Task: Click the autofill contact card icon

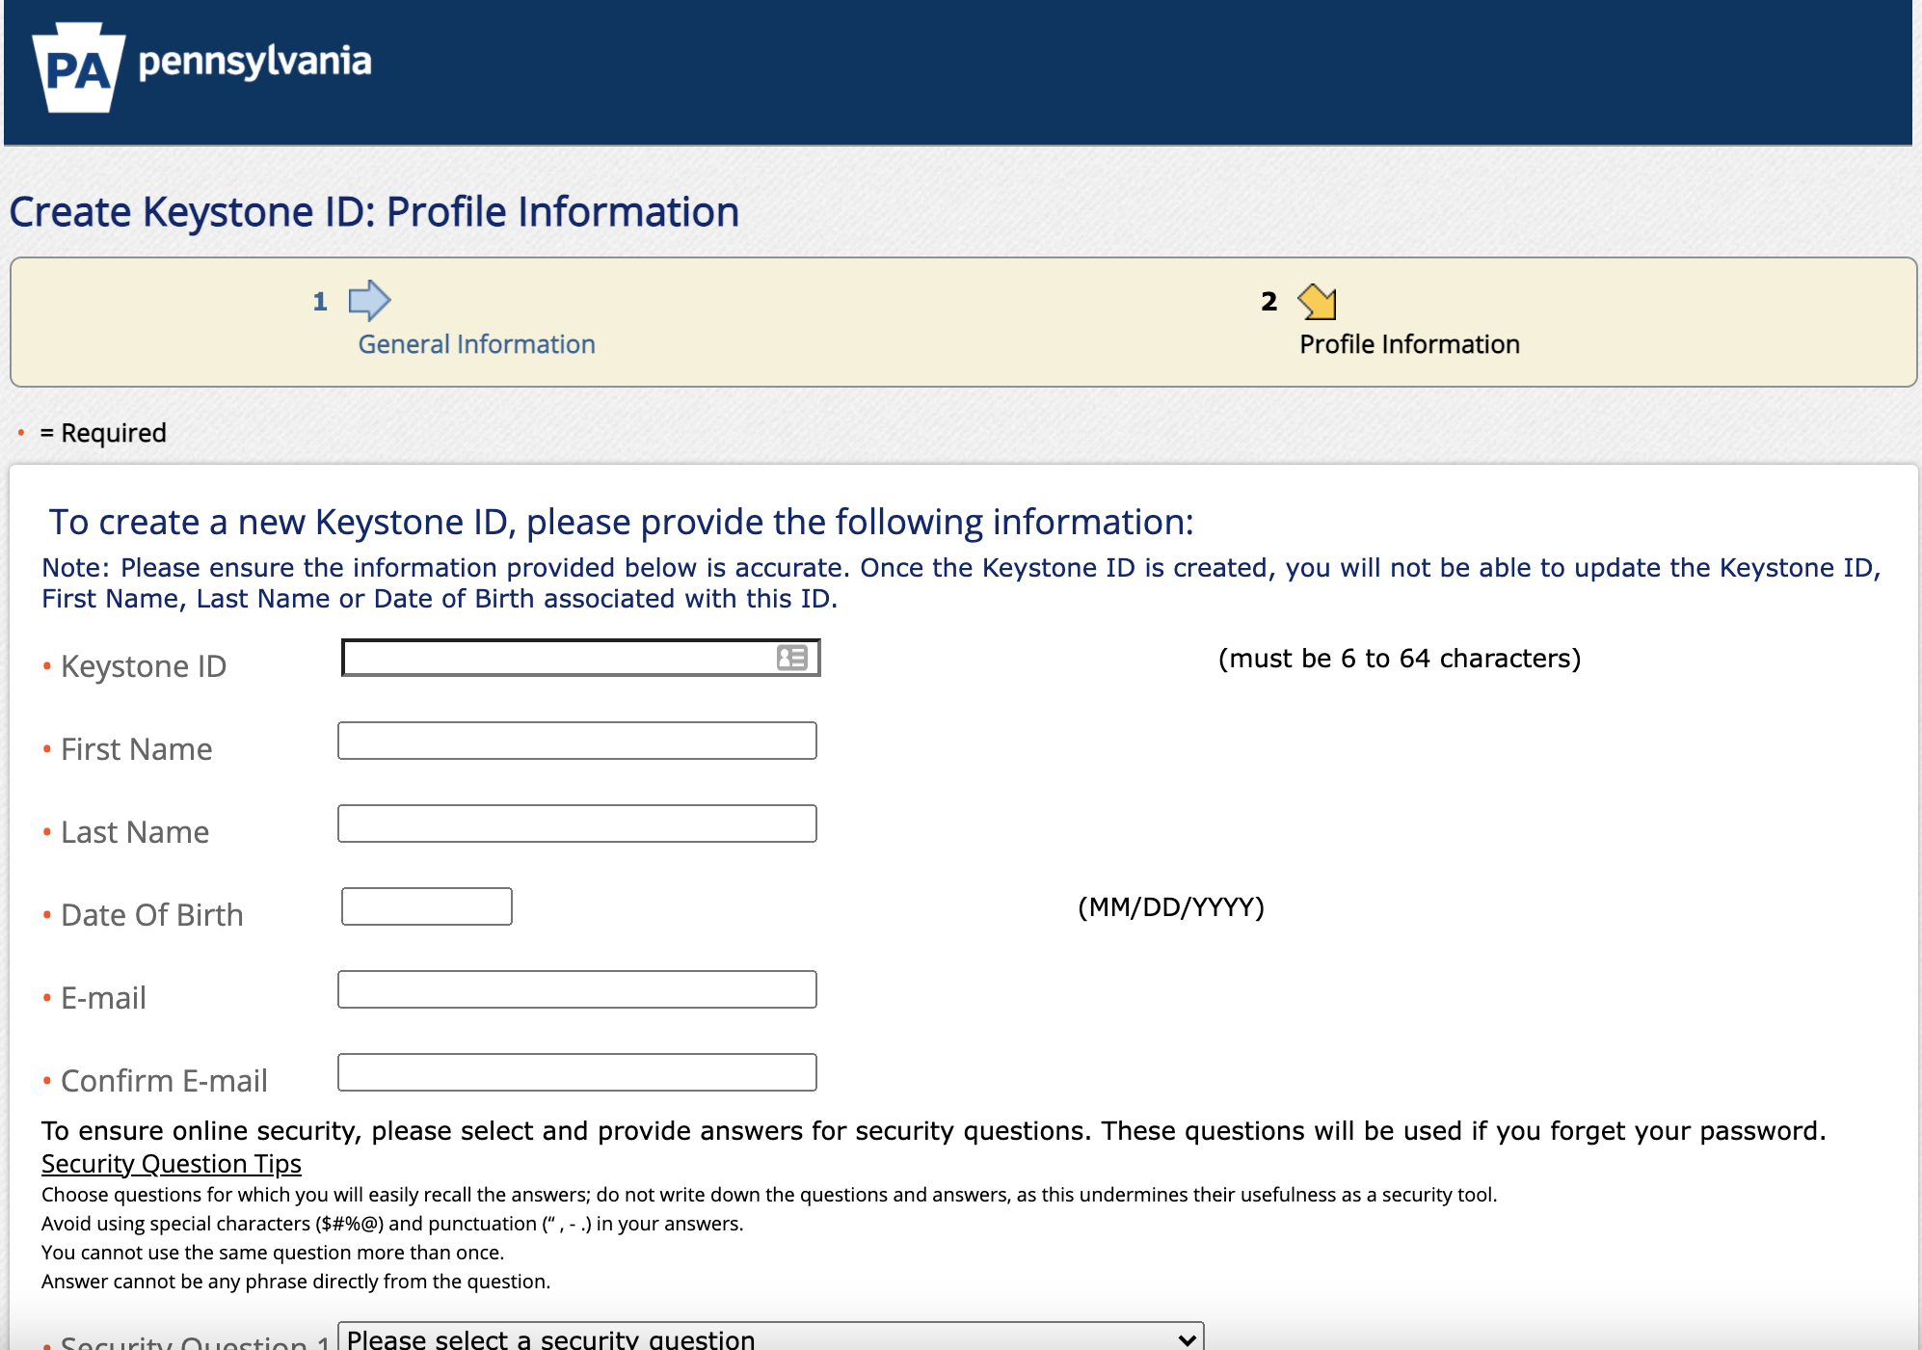Action: (x=792, y=658)
